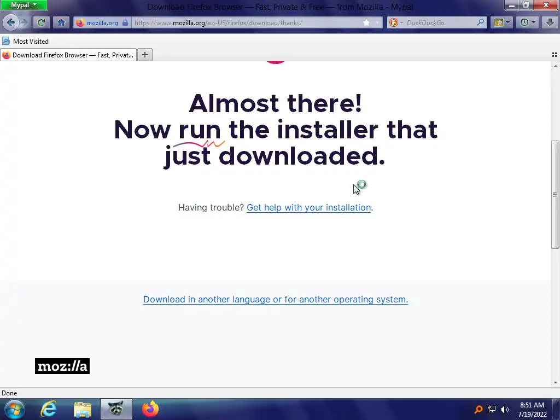Expand the bookmarks button dropdown arrow
560x420 pixels.
508,23
